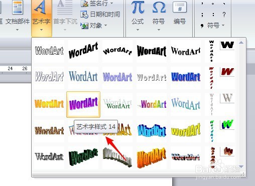
Task: Click the WordArt gallery scroll down arrow
Action: [x=241, y=166]
